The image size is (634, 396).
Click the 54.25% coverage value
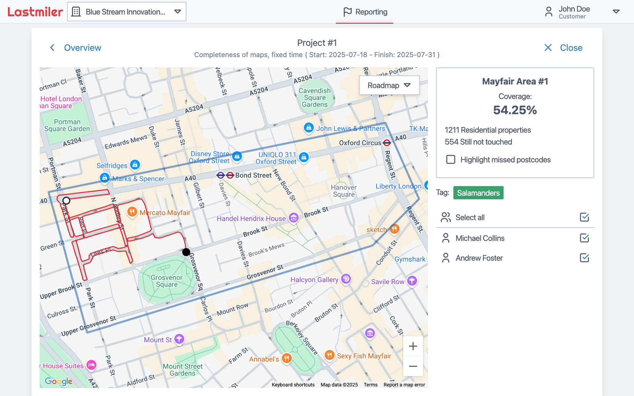tap(515, 110)
